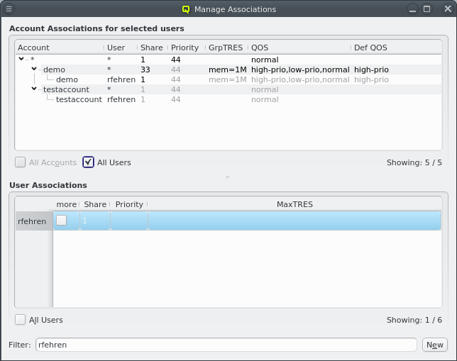Collapse the demo account tree node

pyautogui.click(x=34, y=69)
